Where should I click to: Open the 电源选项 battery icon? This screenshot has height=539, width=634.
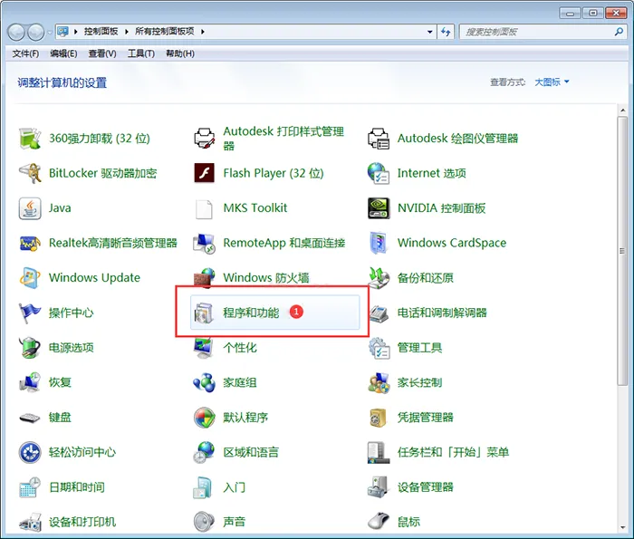(x=30, y=348)
